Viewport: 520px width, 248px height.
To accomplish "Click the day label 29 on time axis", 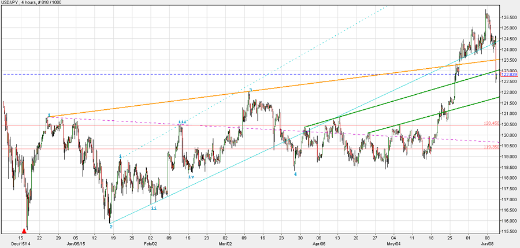I will tap(58, 238).
